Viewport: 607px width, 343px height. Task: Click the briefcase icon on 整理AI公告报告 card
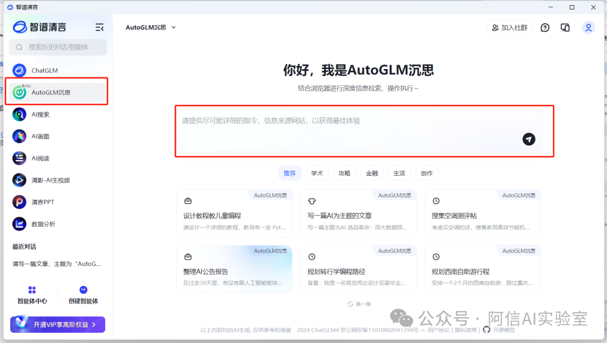coord(188,257)
